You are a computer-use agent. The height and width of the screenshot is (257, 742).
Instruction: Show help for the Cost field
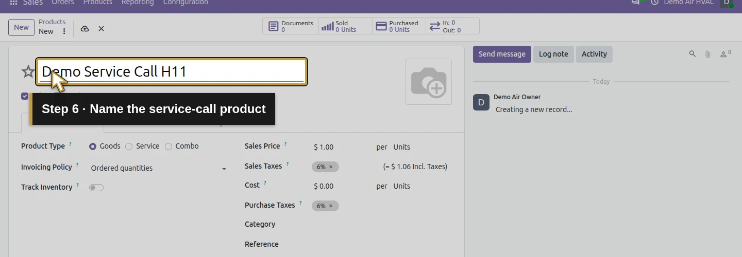pyautogui.click(x=265, y=183)
